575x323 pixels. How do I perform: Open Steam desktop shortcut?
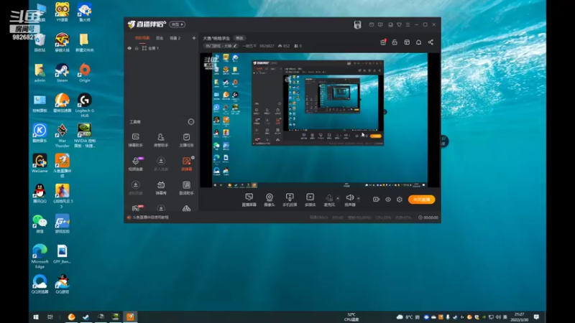point(62,72)
